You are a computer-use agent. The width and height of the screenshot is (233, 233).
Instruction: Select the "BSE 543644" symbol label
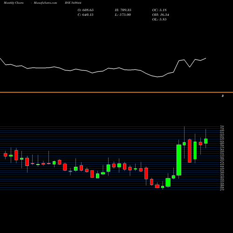pos(73,3)
